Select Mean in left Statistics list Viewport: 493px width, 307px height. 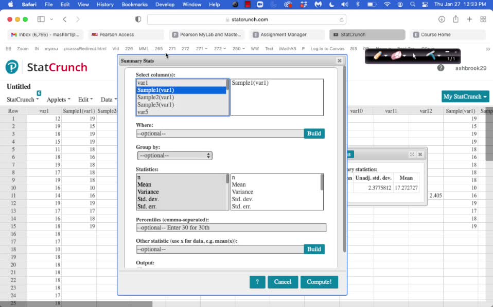click(181, 185)
